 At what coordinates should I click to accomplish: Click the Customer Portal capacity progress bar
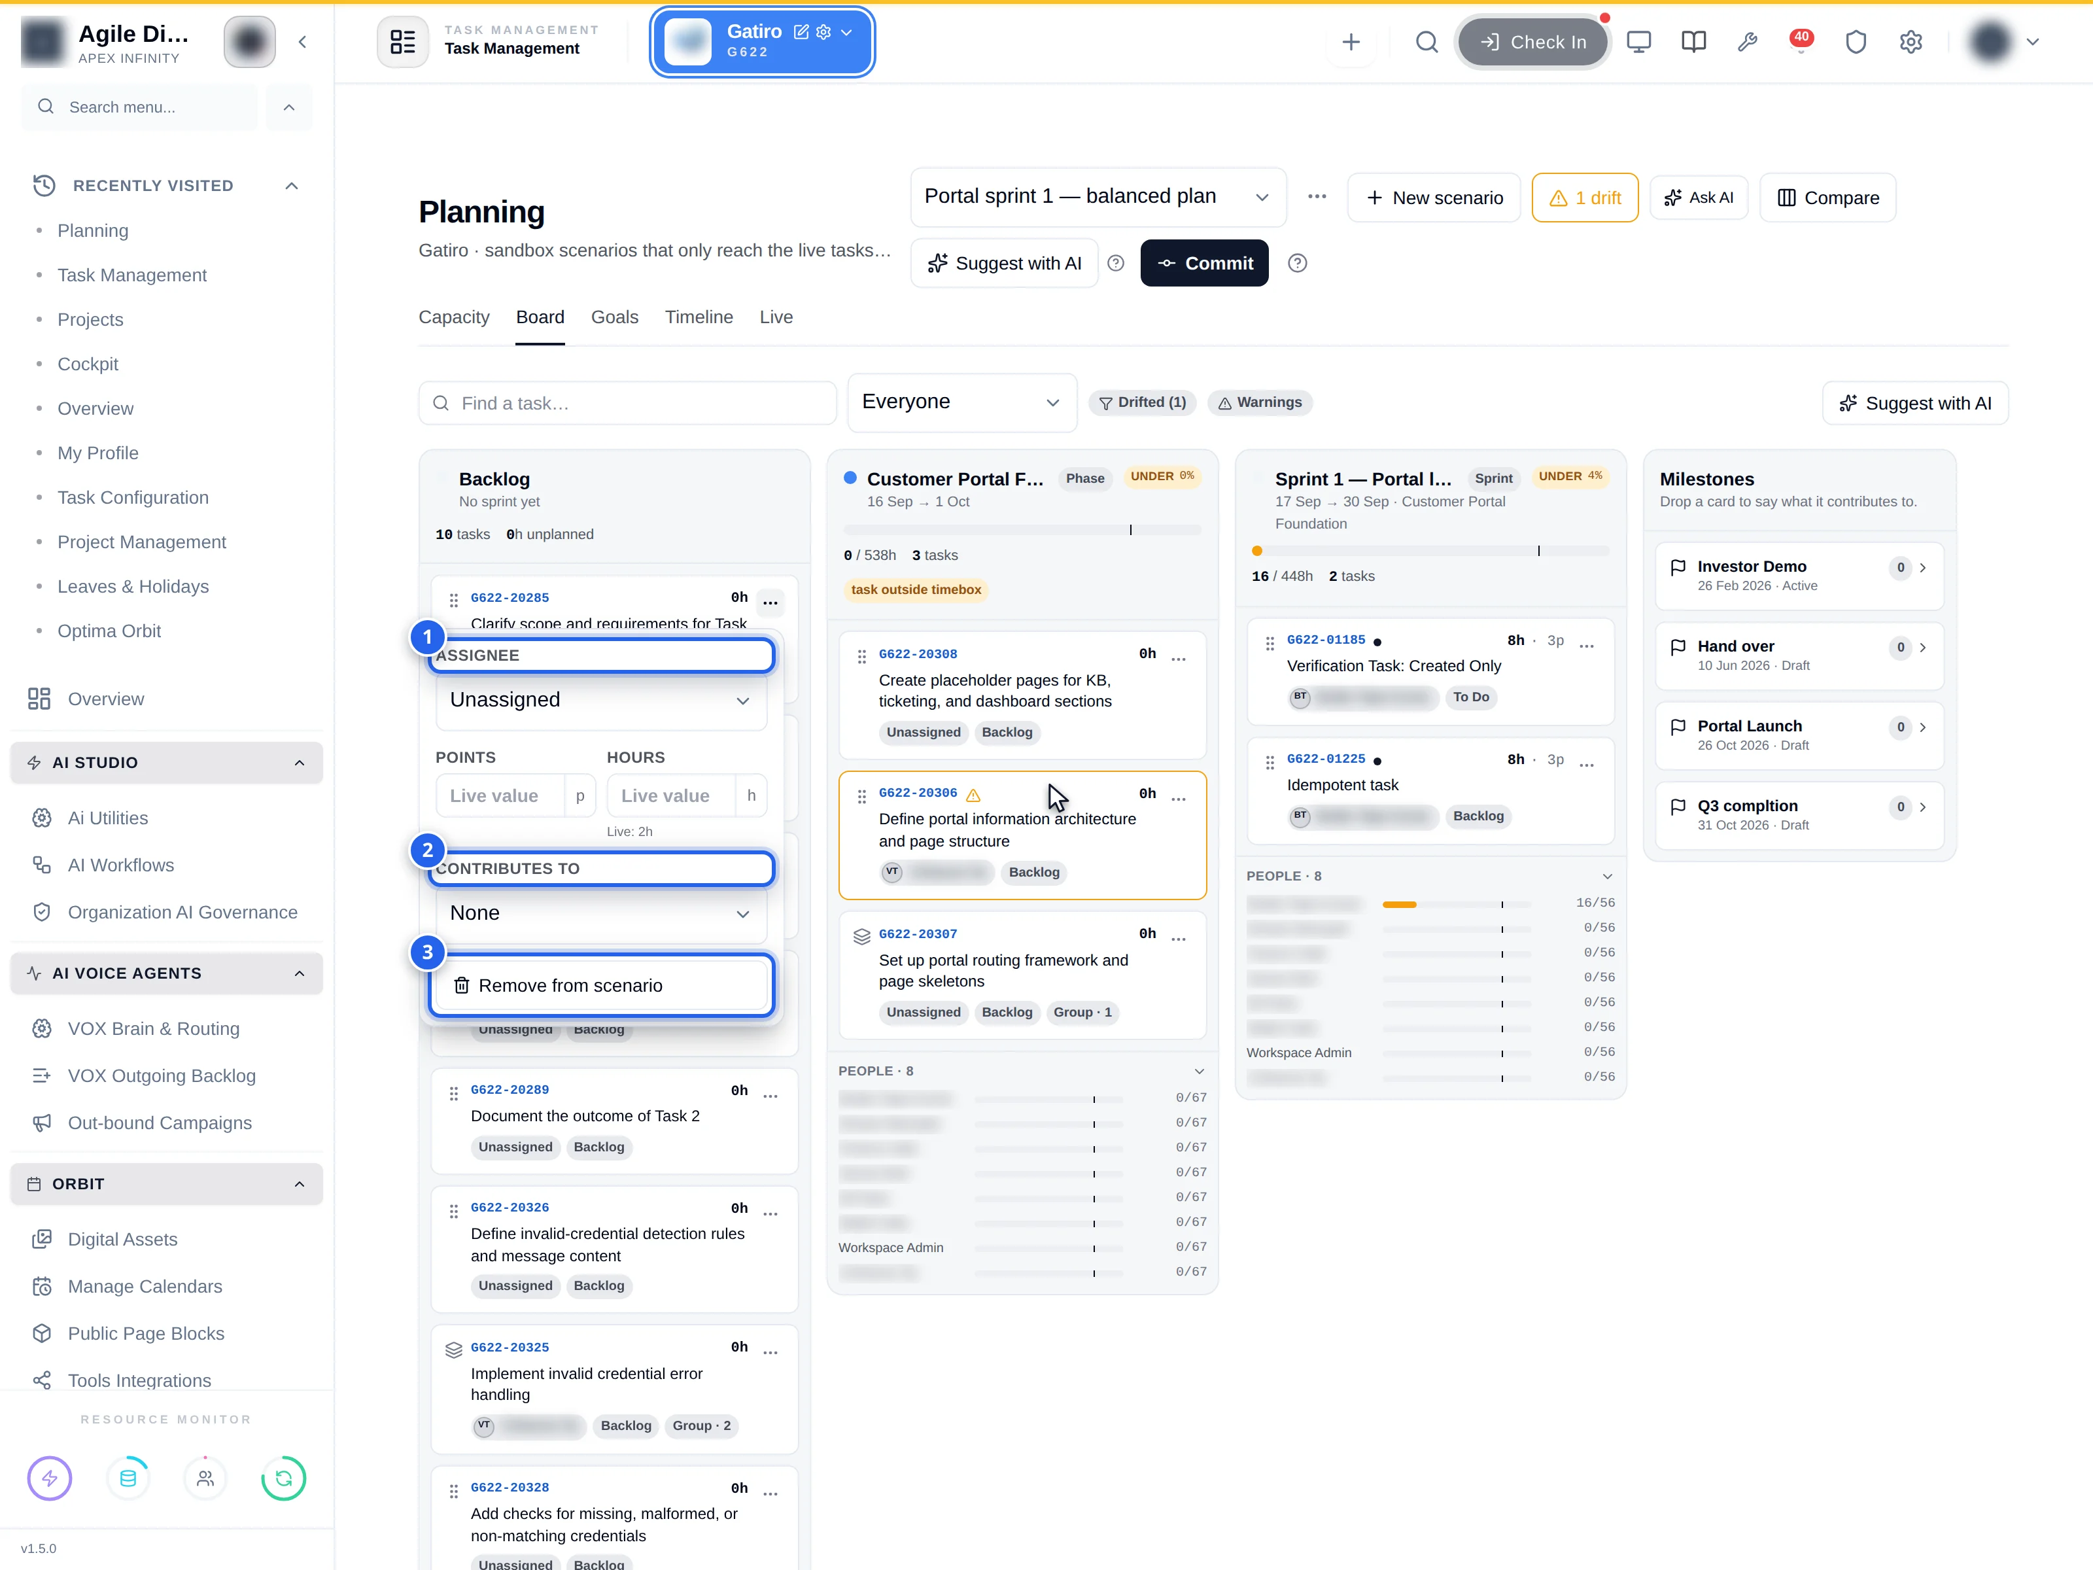click(x=1022, y=530)
